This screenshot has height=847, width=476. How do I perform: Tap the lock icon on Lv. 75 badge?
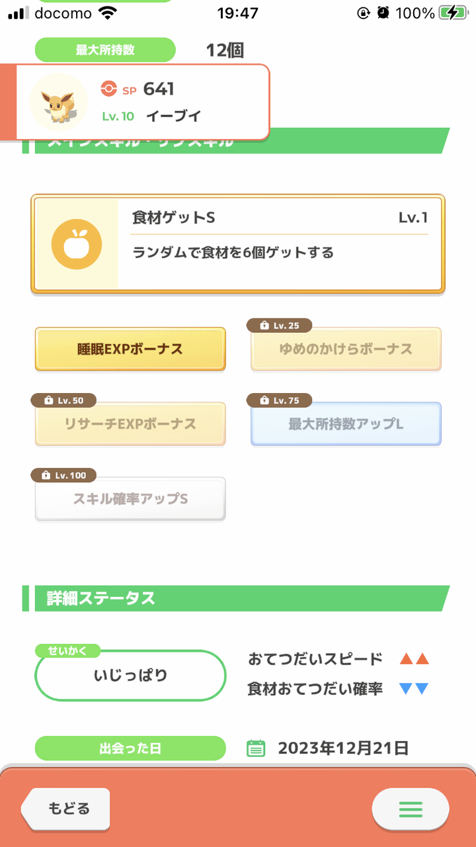(264, 400)
